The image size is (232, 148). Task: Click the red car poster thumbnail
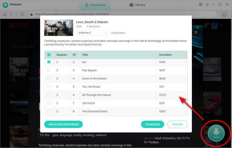pos(212,104)
